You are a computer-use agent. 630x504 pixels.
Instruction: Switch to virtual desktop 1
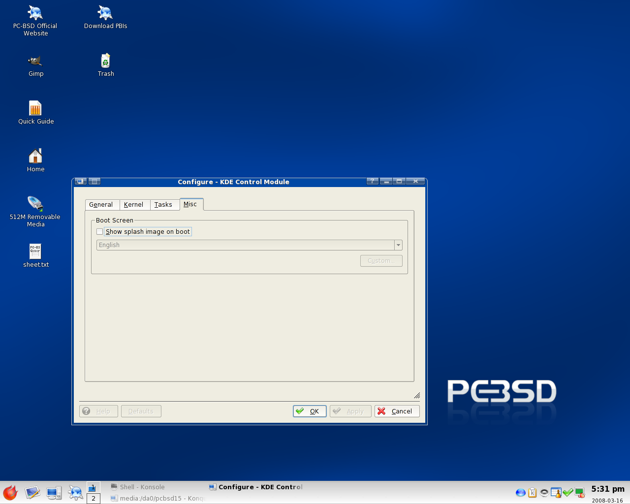coord(94,487)
